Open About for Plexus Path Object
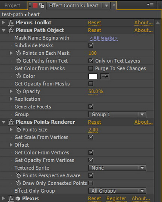Image resolution: width=162 pixels, height=202 pixels. pyautogui.click(x=144, y=30)
